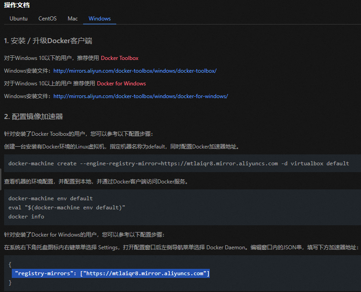Screen dimensions: 361x292
Task: Click the text 对于Windows 10以上的用户
Action: click(38, 84)
